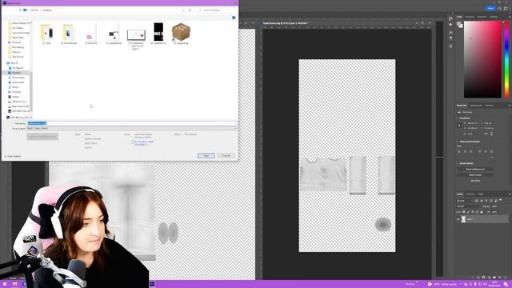Click the File name input field
Viewport: 512px width, 288px height.
click(131, 123)
